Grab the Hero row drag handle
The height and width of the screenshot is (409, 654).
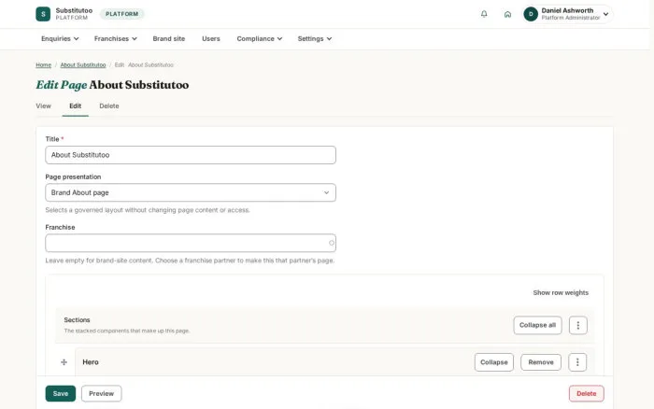pos(64,362)
